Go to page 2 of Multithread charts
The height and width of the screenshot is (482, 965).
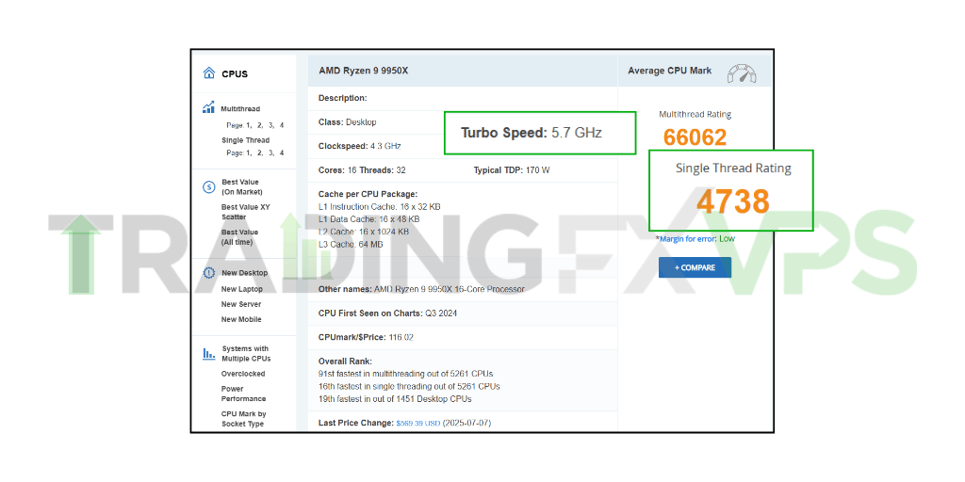click(x=261, y=125)
